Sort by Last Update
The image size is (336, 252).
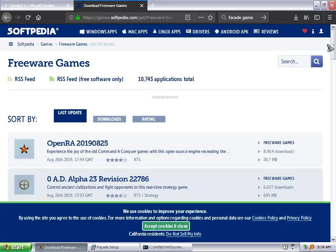click(x=70, y=116)
